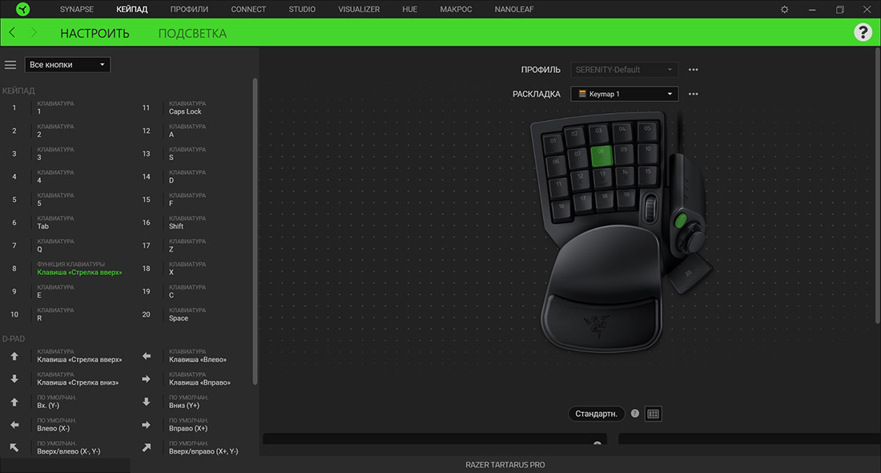Open help via the question mark icon

(863, 33)
